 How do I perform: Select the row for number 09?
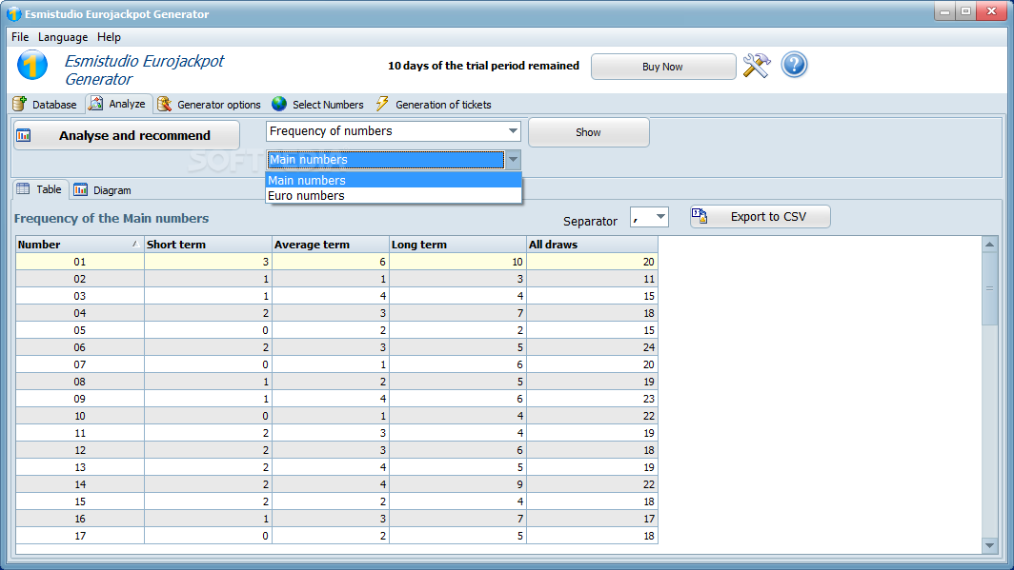pos(337,399)
